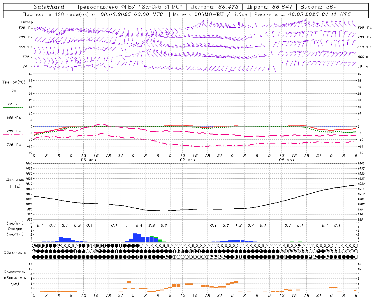
Task: Click the Рассчитано: 06.05.2025 04:41 UTC timestamp
Action: pos(302,14)
